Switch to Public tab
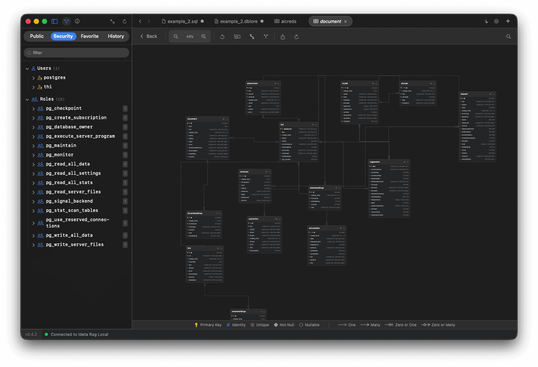 (x=37, y=36)
